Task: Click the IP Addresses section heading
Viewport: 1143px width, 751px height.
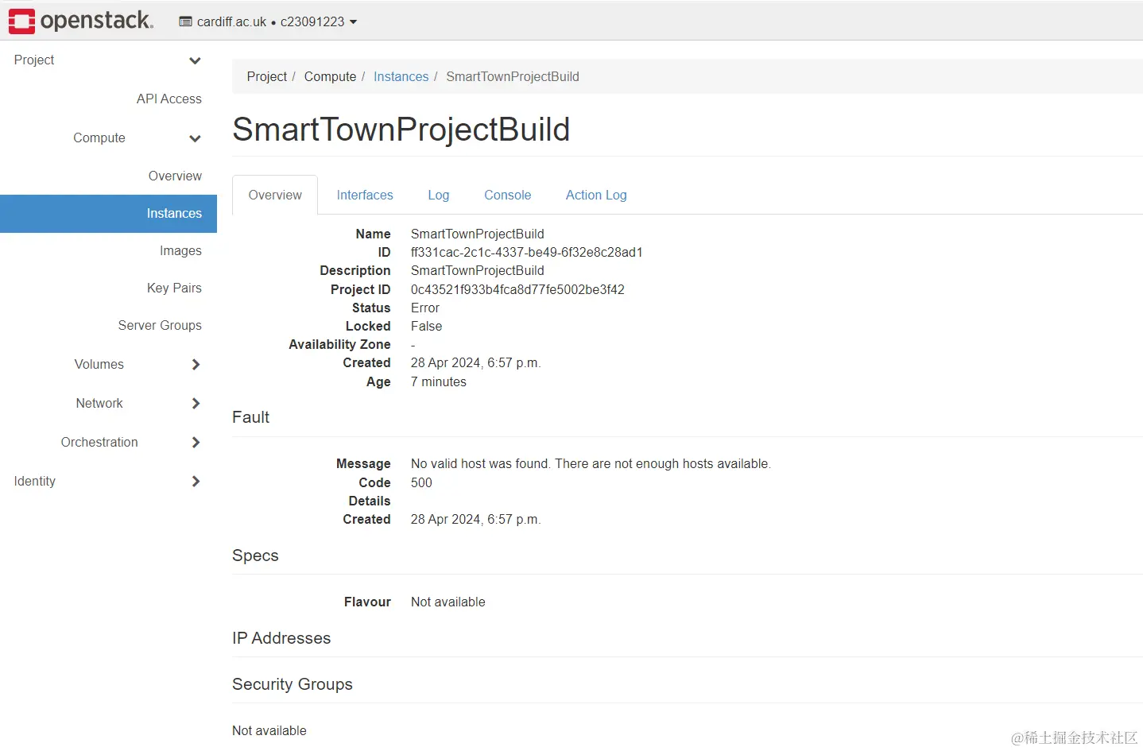Action: pyautogui.click(x=281, y=638)
